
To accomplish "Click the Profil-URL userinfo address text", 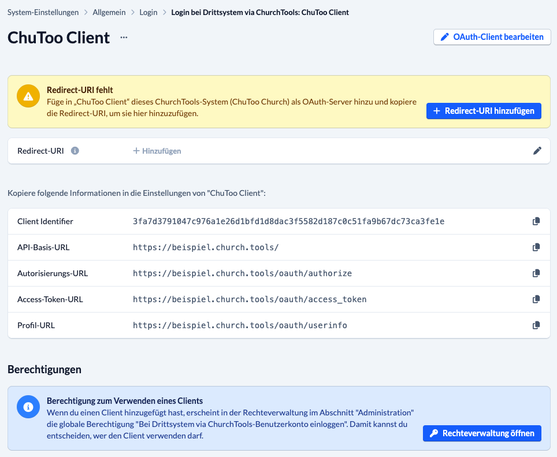I will pyautogui.click(x=240, y=325).
